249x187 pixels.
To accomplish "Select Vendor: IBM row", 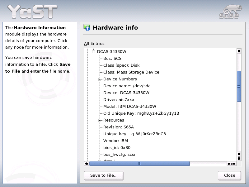I will [x=115, y=141].
